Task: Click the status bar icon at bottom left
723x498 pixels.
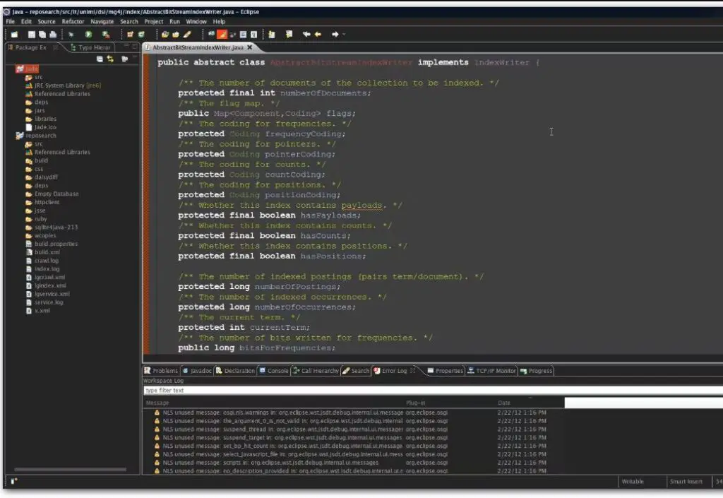Action: (14, 482)
